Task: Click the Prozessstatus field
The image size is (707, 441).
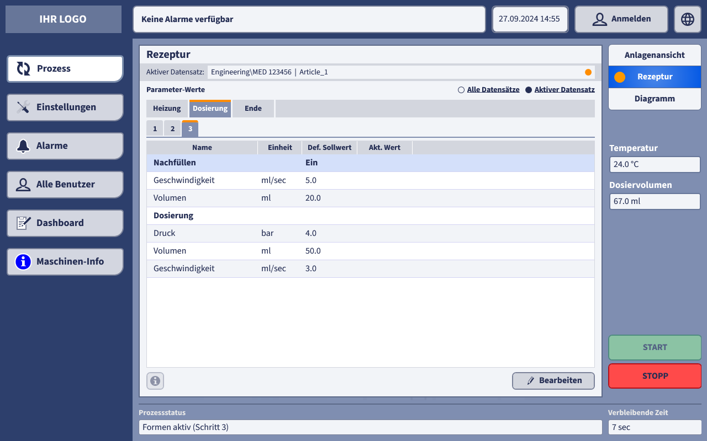Action: point(371,427)
